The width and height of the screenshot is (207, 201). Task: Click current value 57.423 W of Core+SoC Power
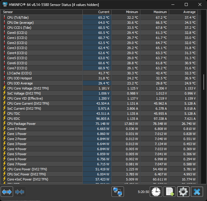point(102,179)
